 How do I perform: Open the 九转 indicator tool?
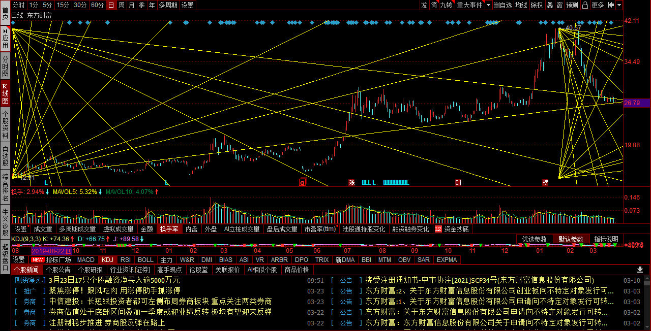446,5
